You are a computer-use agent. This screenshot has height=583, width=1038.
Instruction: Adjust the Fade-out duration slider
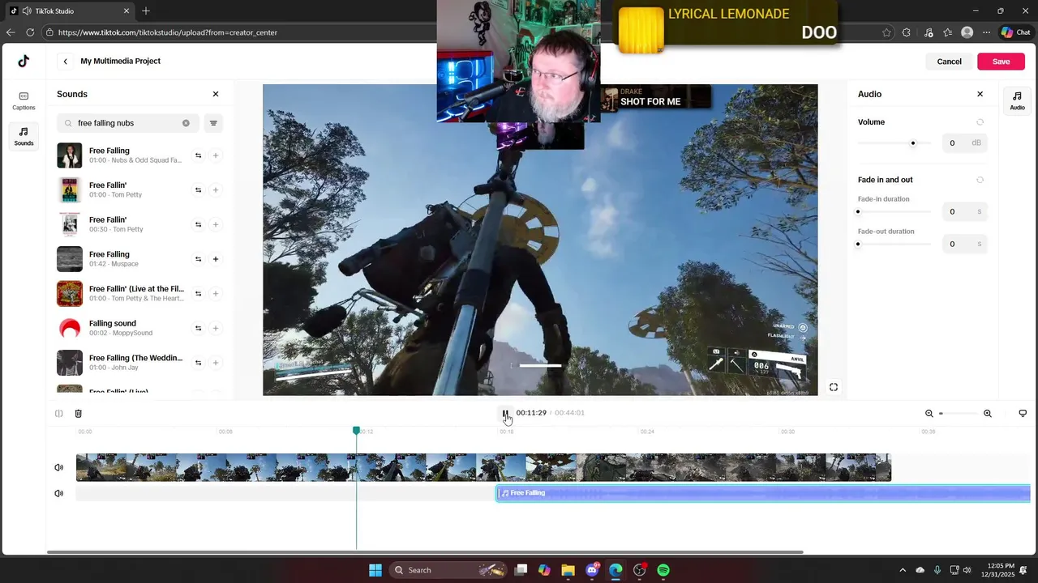coord(858,244)
